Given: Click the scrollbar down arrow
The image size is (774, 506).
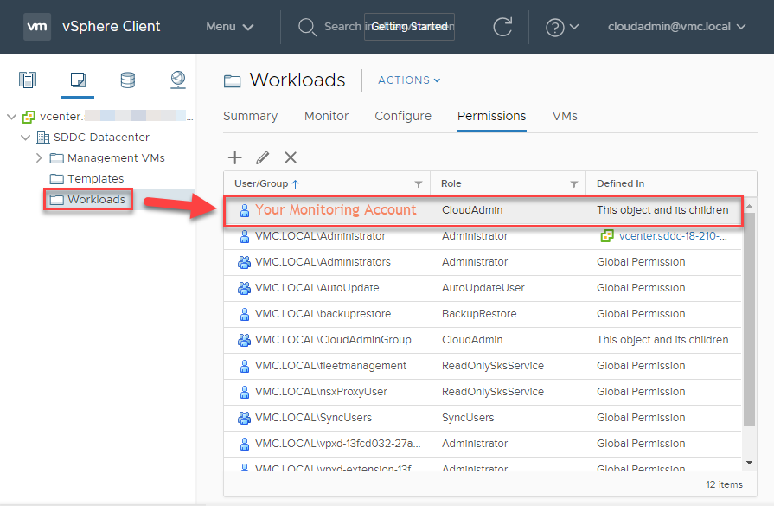Looking at the screenshot, I should 749,463.
